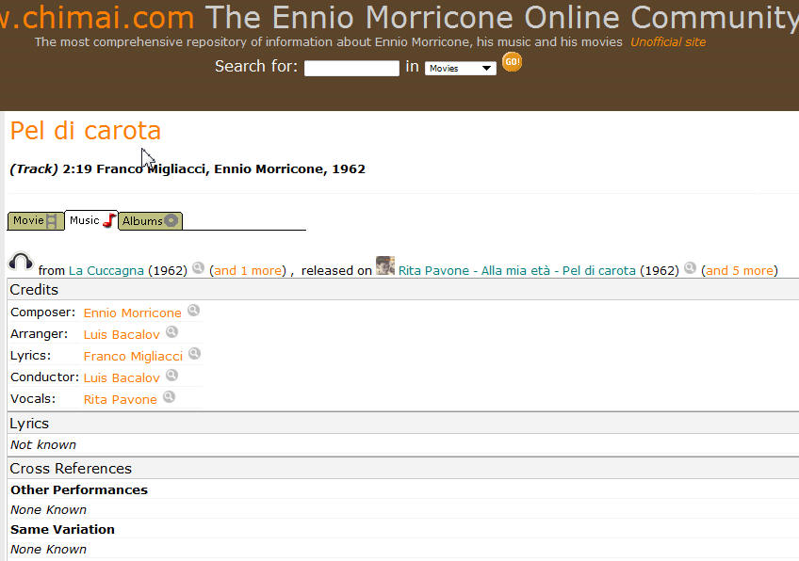Open composer Ennio Morricone link
This screenshot has height=561, width=799.
tap(133, 313)
